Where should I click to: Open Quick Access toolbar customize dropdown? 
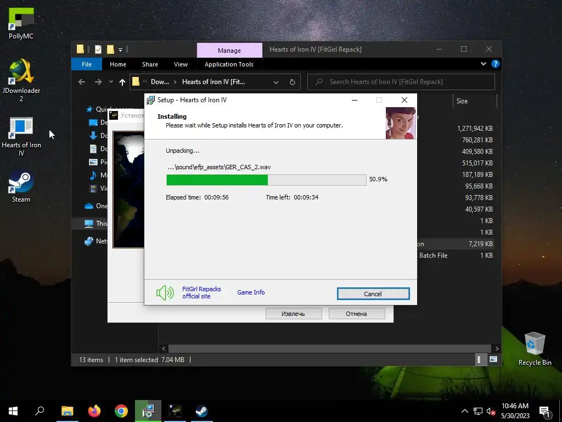(120, 49)
